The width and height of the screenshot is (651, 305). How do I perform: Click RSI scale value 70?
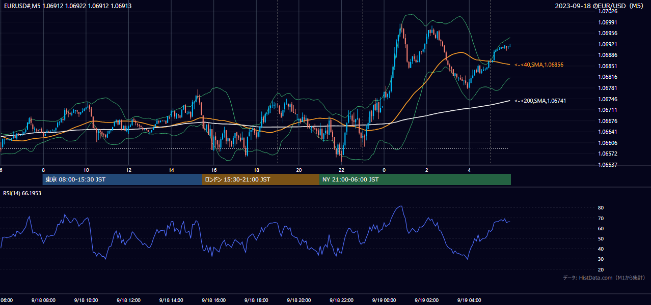click(601, 218)
